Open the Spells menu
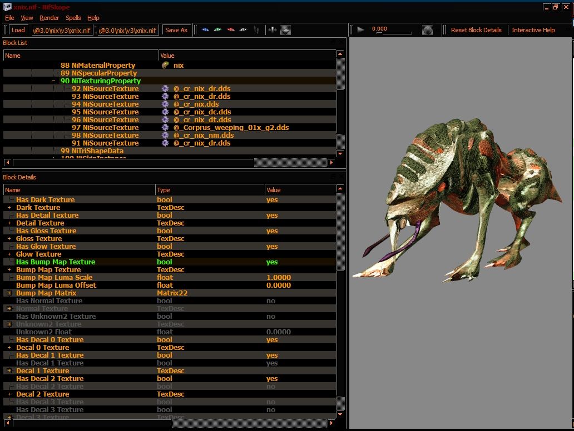574x431 pixels. tap(73, 18)
